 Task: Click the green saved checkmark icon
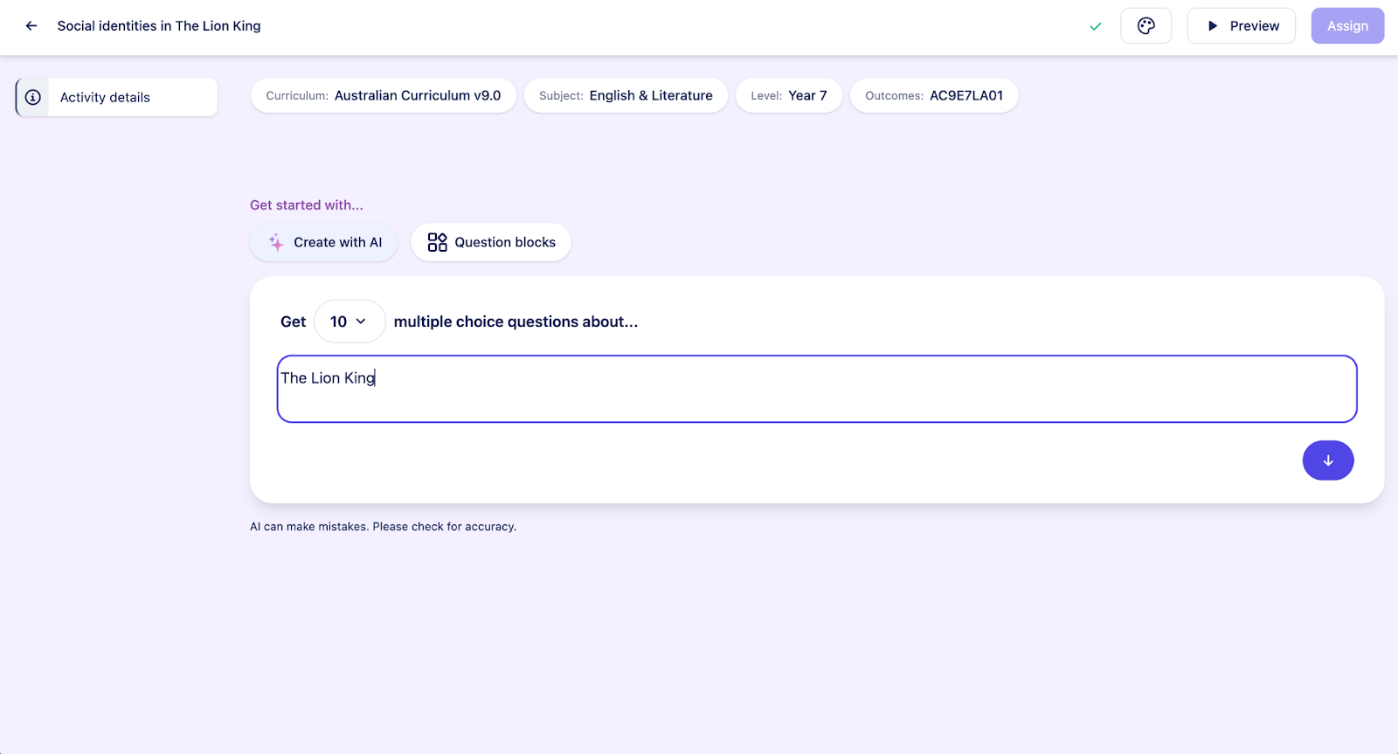point(1096,26)
